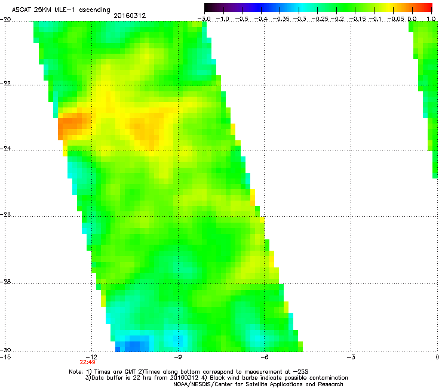This screenshot has height=388, width=442.
Task: Click the latitude axis label "-22"
Action: [x=6, y=84]
